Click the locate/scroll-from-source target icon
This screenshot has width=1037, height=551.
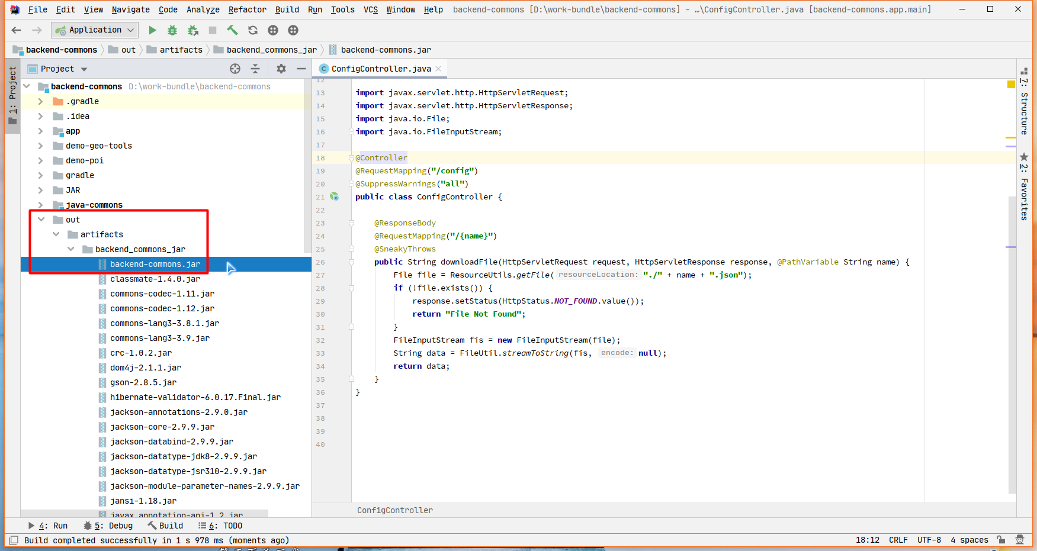pyautogui.click(x=235, y=69)
